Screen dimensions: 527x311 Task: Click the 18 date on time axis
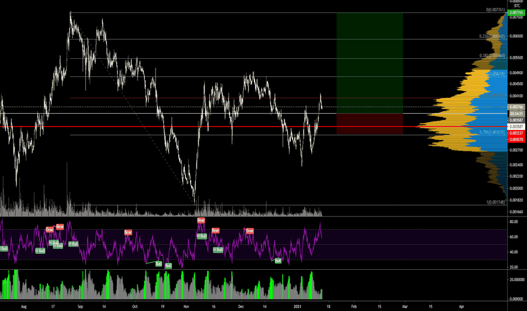click(329, 306)
